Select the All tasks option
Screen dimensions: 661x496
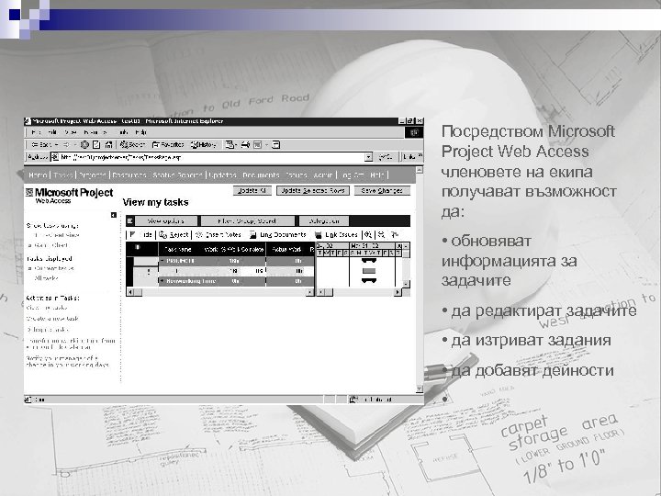click(x=47, y=278)
